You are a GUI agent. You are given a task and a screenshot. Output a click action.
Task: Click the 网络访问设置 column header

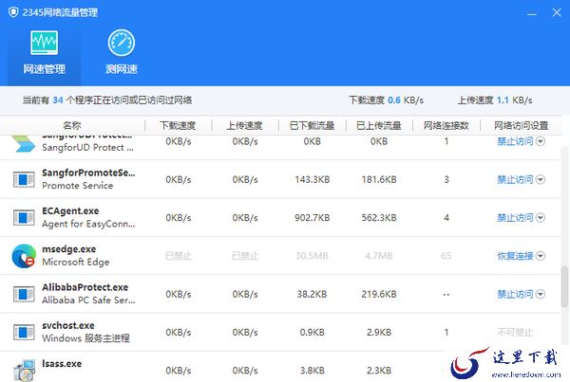[x=521, y=125]
